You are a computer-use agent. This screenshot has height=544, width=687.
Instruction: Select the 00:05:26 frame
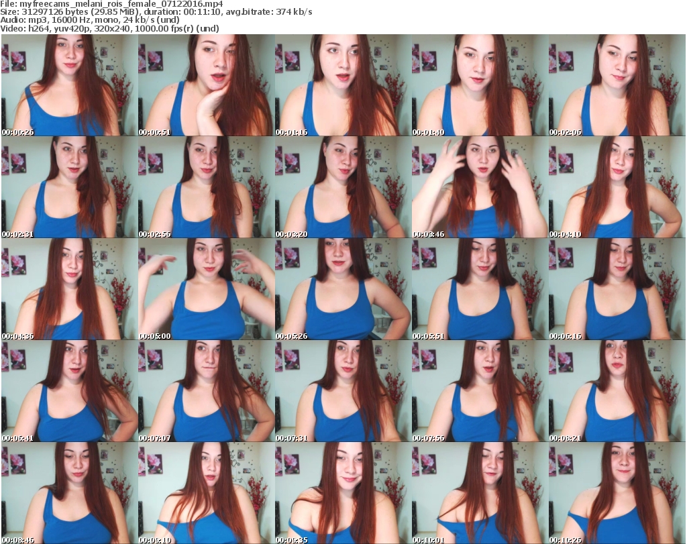(343, 289)
